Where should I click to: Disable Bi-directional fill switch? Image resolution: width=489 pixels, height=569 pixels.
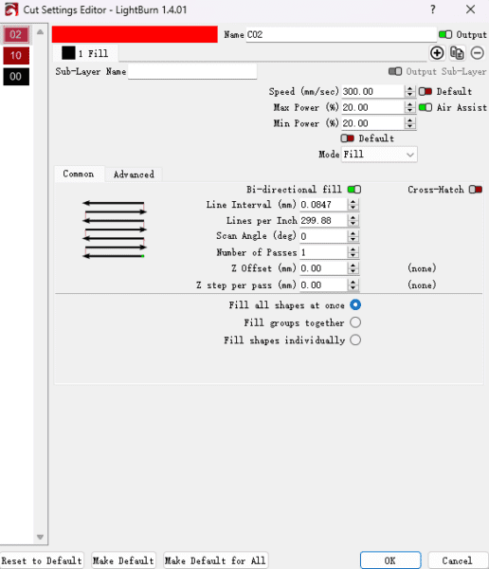tap(354, 190)
